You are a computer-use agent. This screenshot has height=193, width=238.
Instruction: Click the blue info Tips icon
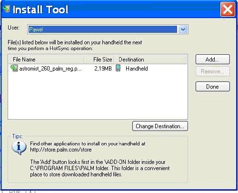pos(19,148)
